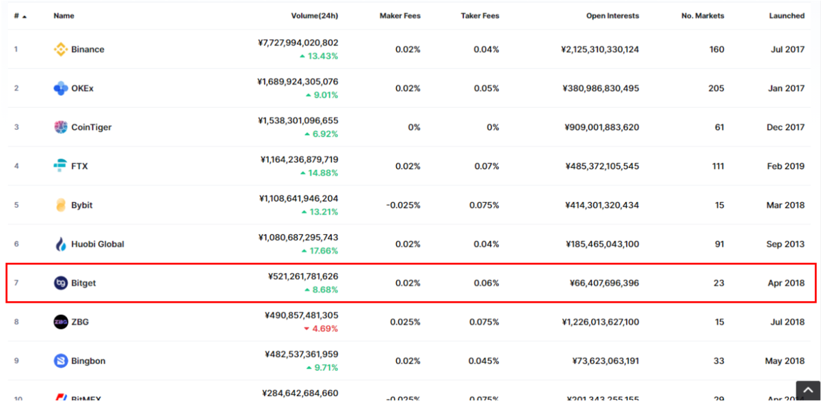Sort by the Launched column header

click(x=787, y=16)
